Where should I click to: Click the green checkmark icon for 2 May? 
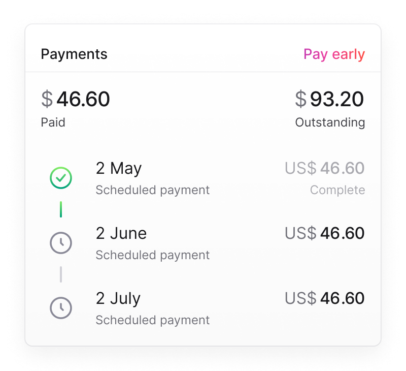tap(61, 178)
